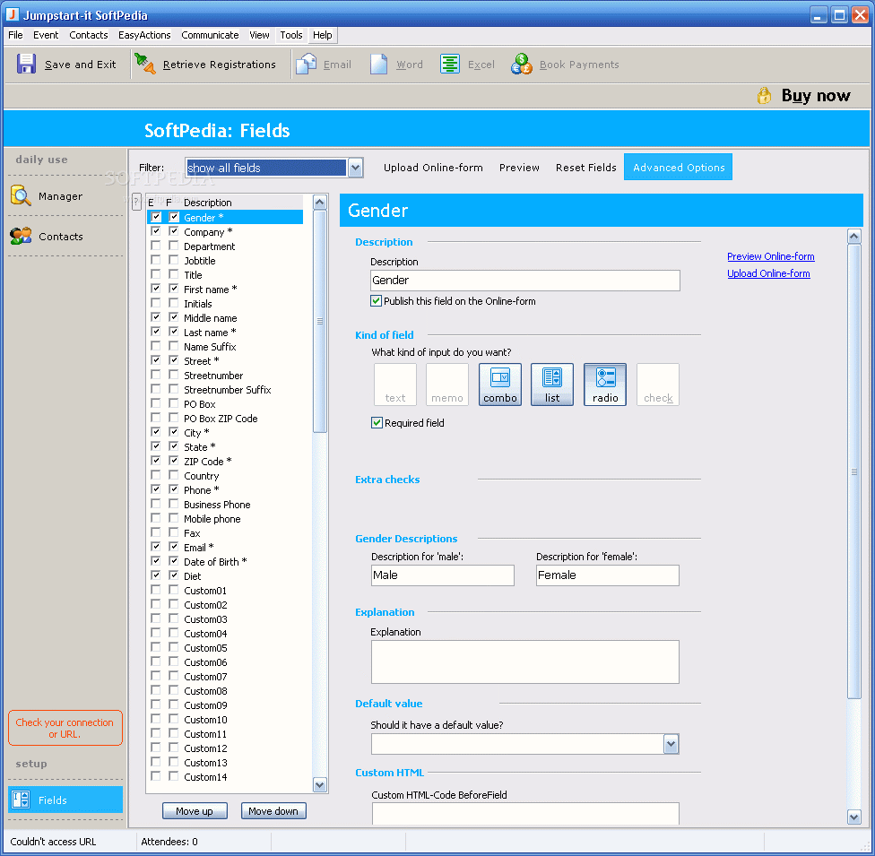The width and height of the screenshot is (875, 856).
Task: Choose the memo input type
Action: [447, 385]
